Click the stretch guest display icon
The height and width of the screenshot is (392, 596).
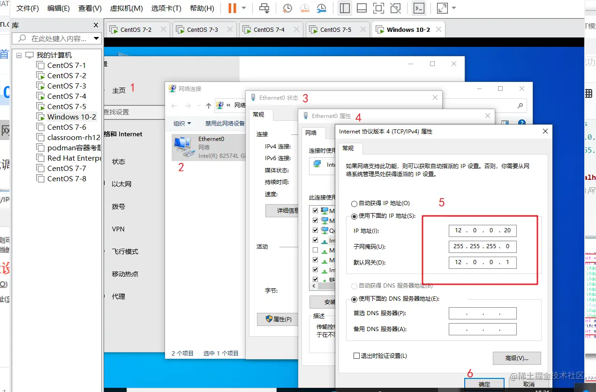(442, 8)
